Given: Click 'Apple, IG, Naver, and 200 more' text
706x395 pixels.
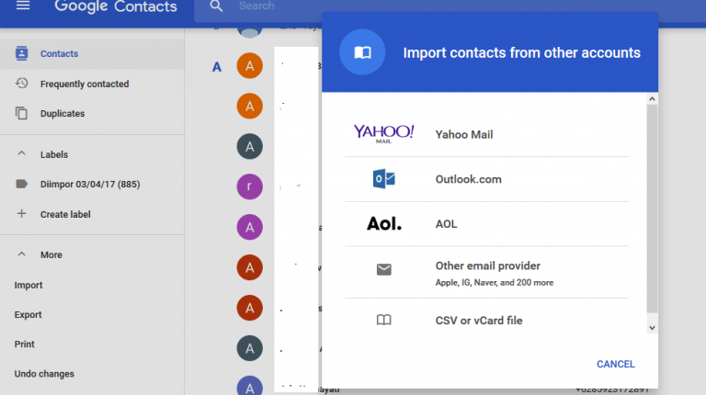Looking at the screenshot, I should [x=494, y=283].
